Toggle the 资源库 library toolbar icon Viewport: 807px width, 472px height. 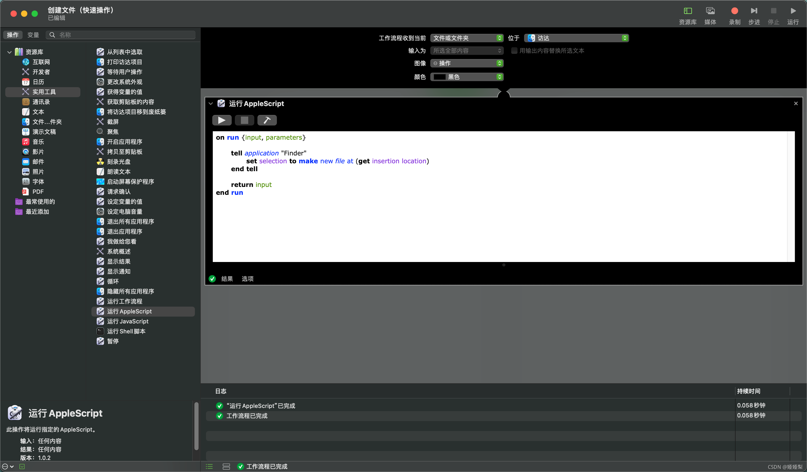[687, 11]
